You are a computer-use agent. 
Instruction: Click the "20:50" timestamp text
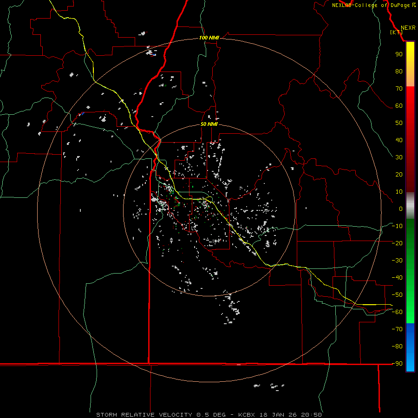point(311,415)
